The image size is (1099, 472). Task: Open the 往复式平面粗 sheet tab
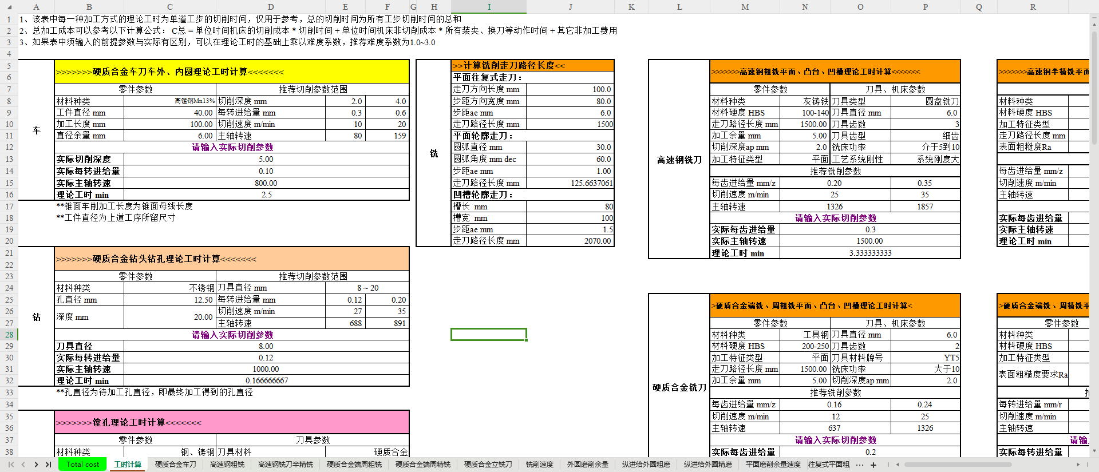coord(829,465)
